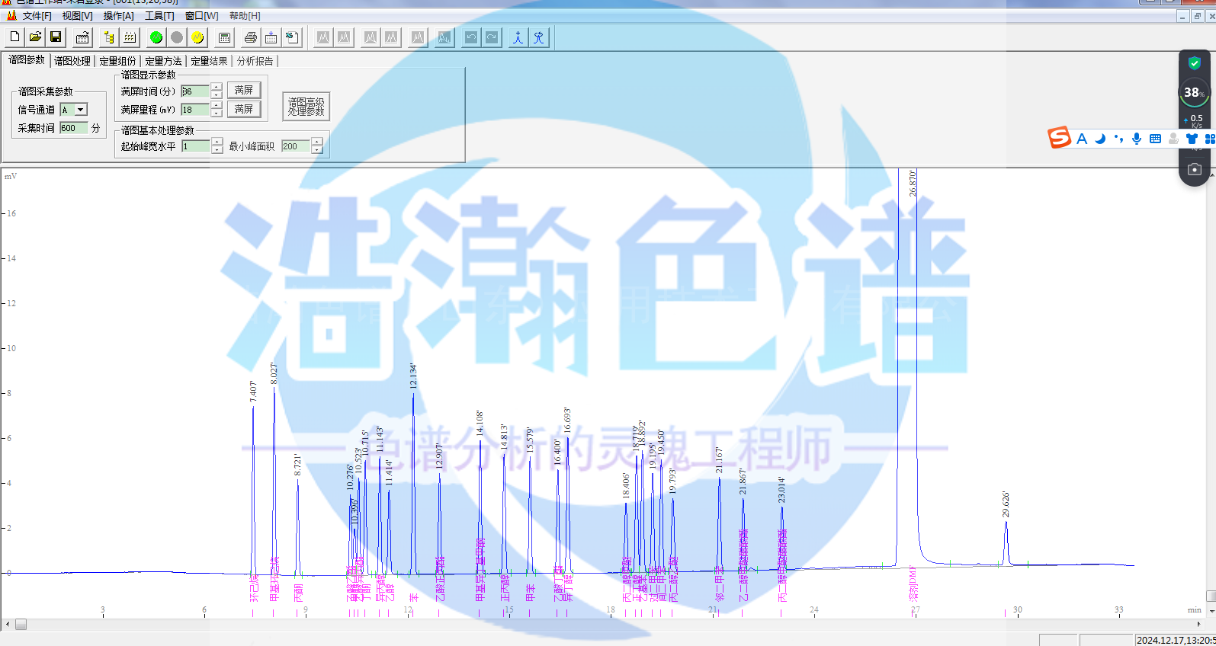
Task: Click the camera icon on floating widget
Action: (x=1194, y=169)
